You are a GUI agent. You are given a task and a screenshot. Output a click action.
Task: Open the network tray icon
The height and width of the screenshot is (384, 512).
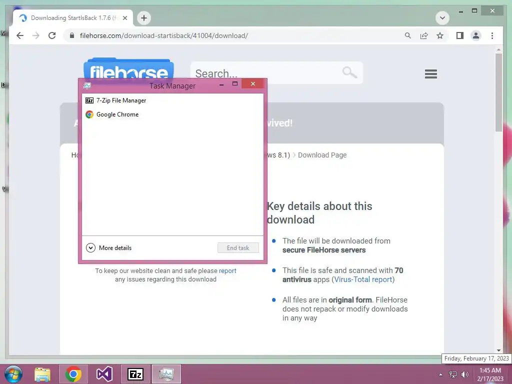tap(453, 374)
